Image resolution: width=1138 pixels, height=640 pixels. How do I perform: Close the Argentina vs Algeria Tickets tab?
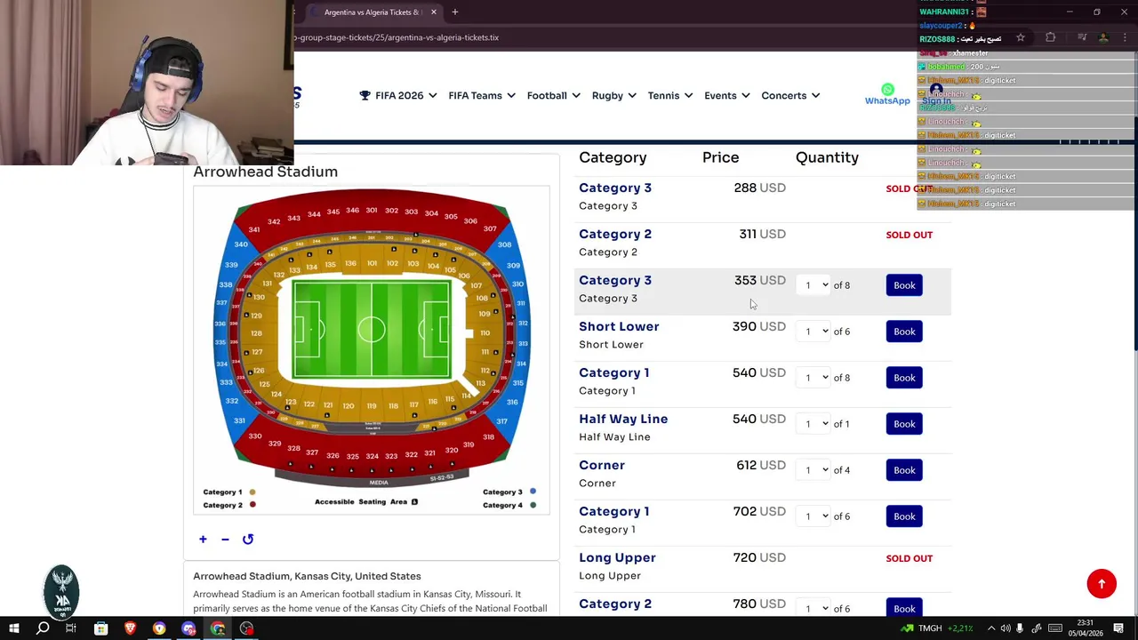(434, 12)
